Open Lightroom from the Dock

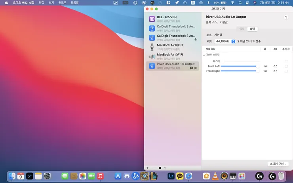coord(171,176)
